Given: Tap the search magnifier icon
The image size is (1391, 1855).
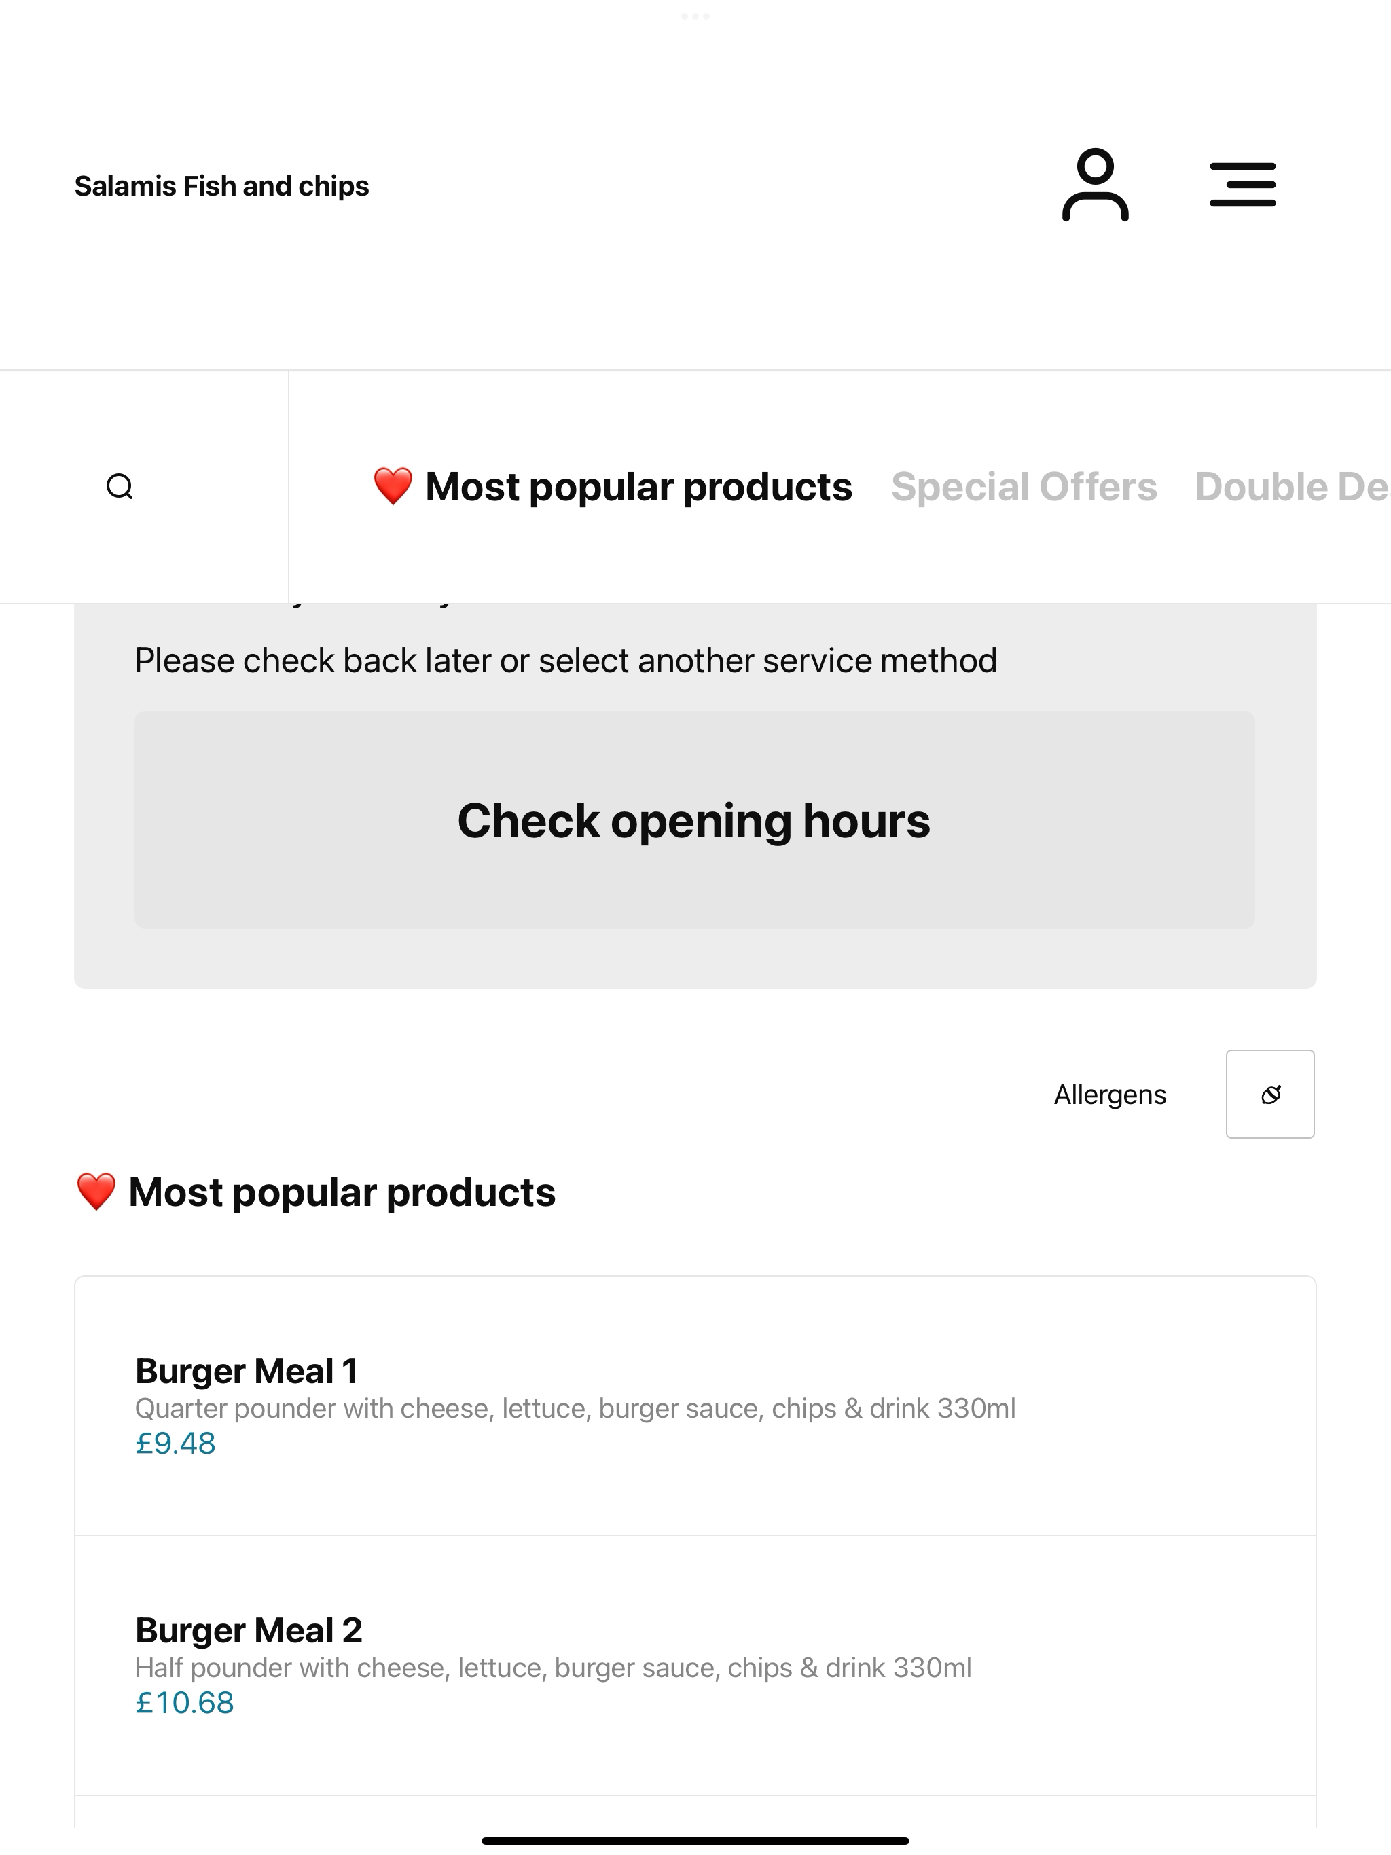Looking at the screenshot, I should (x=120, y=486).
